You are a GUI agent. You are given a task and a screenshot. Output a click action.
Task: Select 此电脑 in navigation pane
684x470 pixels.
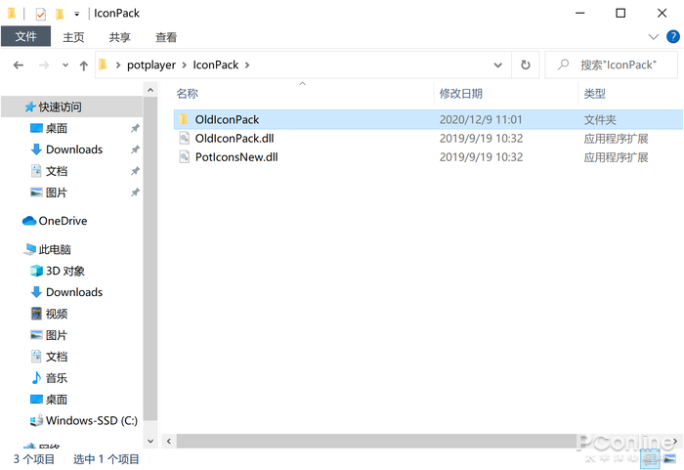click(x=55, y=249)
